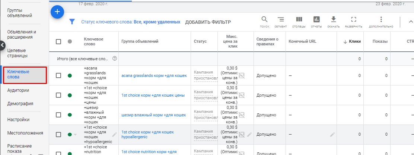
Task: Click the status dot for шезир влажный keyword
Action: pyautogui.click(x=70, y=115)
